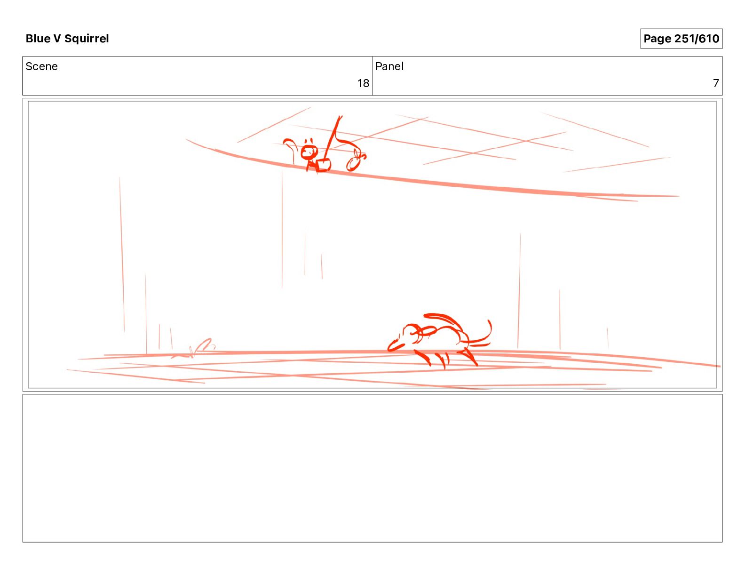Click the 'Scene' label
745x576 pixels.
(x=42, y=66)
